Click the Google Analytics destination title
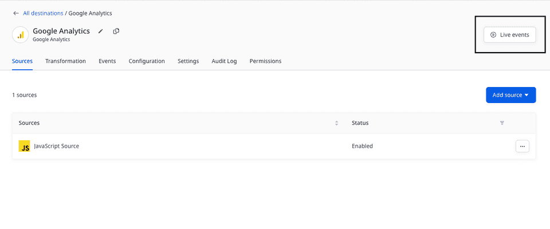Screen dimensions: 550x229 (61, 31)
